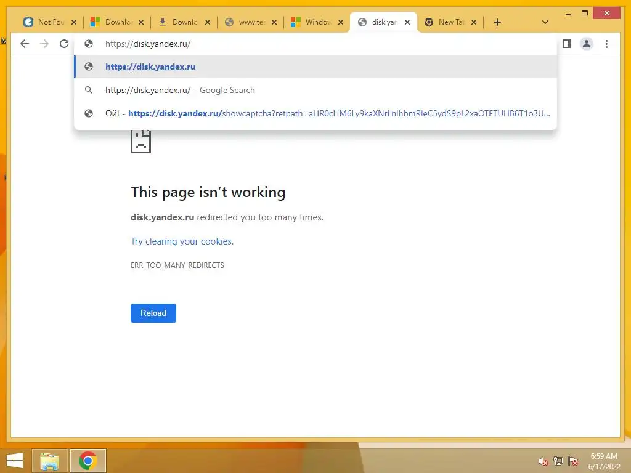Open File Explorer from taskbar
The height and width of the screenshot is (473, 631).
click(x=49, y=461)
